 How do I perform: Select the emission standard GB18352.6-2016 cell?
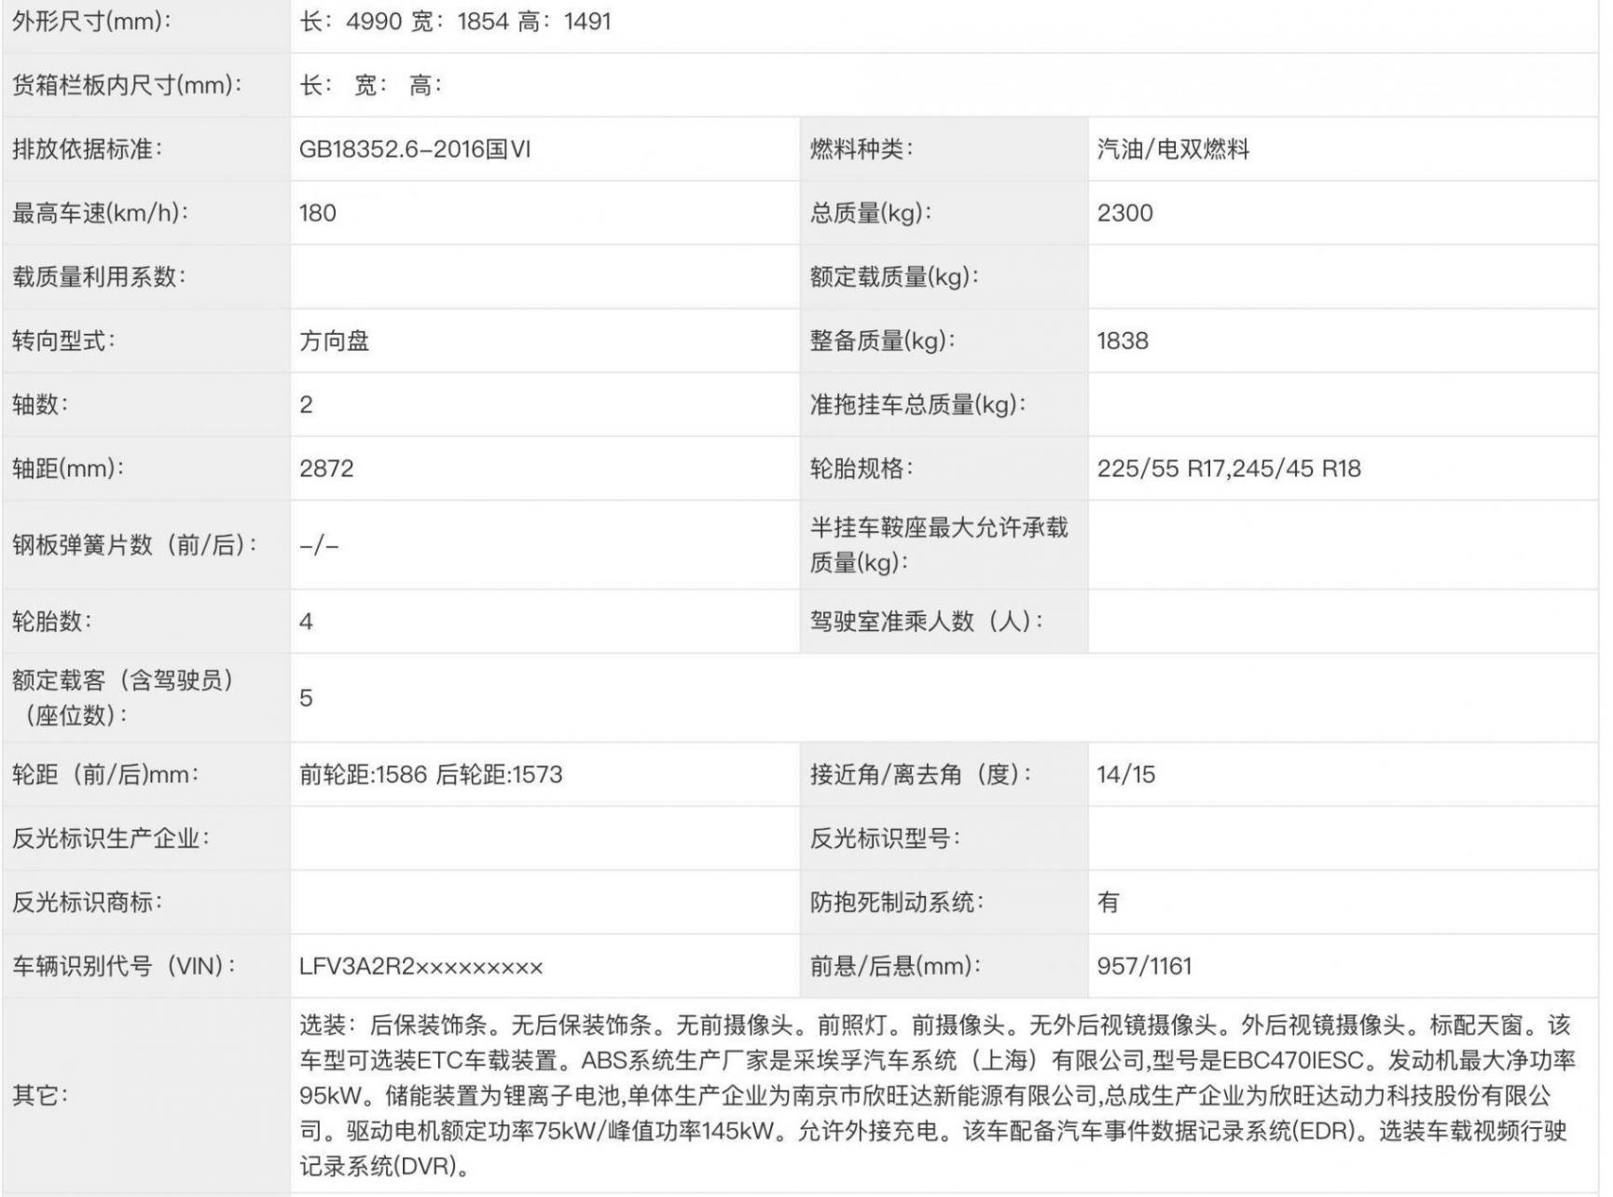coord(415,149)
